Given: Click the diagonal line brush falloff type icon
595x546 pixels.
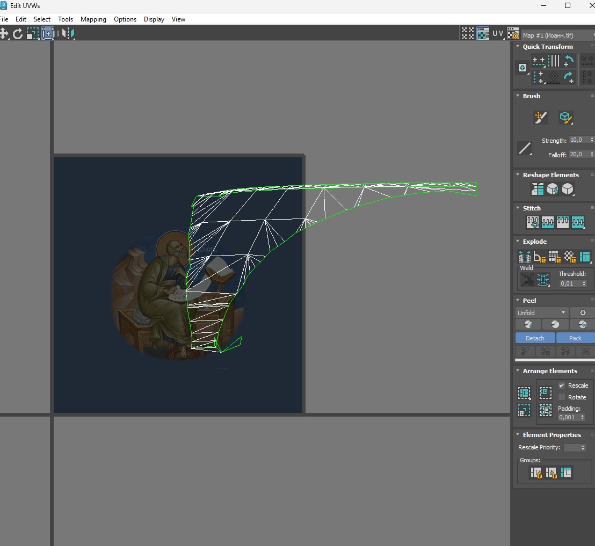Looking at the screenshot, I should pos(525,148).
